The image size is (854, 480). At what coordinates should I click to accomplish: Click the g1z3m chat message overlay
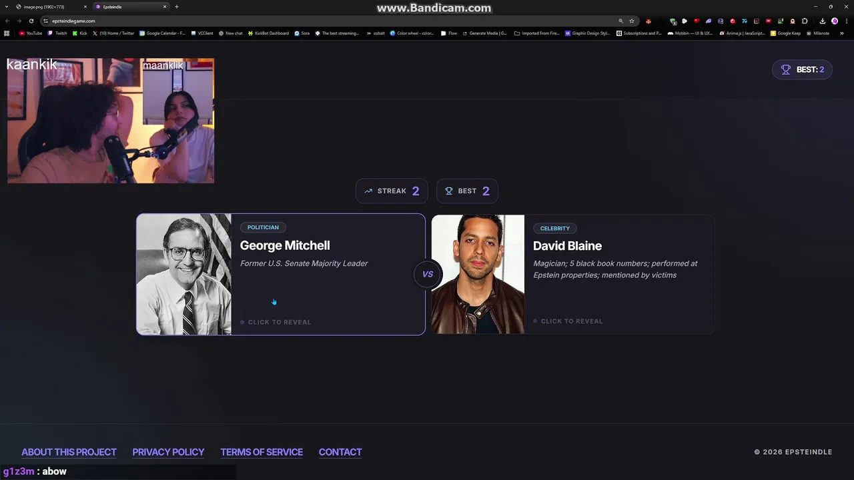tap(35, 471)
